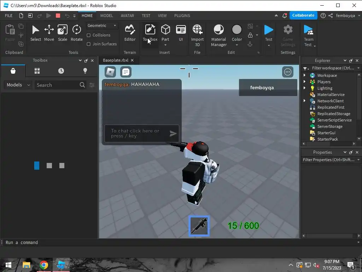Open the Test dropdown arrow
The height and width of the screenshot is (272, 362).
(x=269, y=45)
